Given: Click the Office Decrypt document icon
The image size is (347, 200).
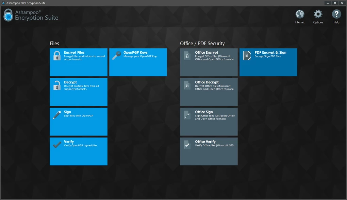Looking at the screenshot, I should [x=187, y=86].
